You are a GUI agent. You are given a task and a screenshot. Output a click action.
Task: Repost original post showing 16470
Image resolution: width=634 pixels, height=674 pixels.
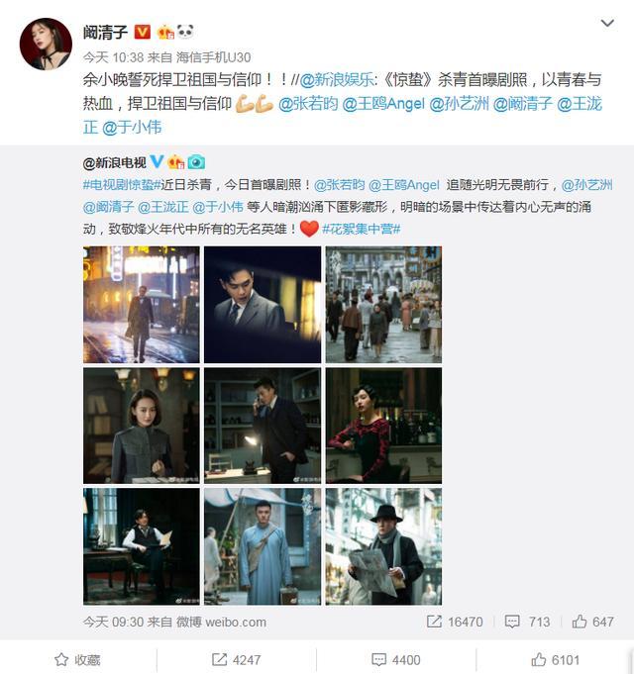(455, 622)
